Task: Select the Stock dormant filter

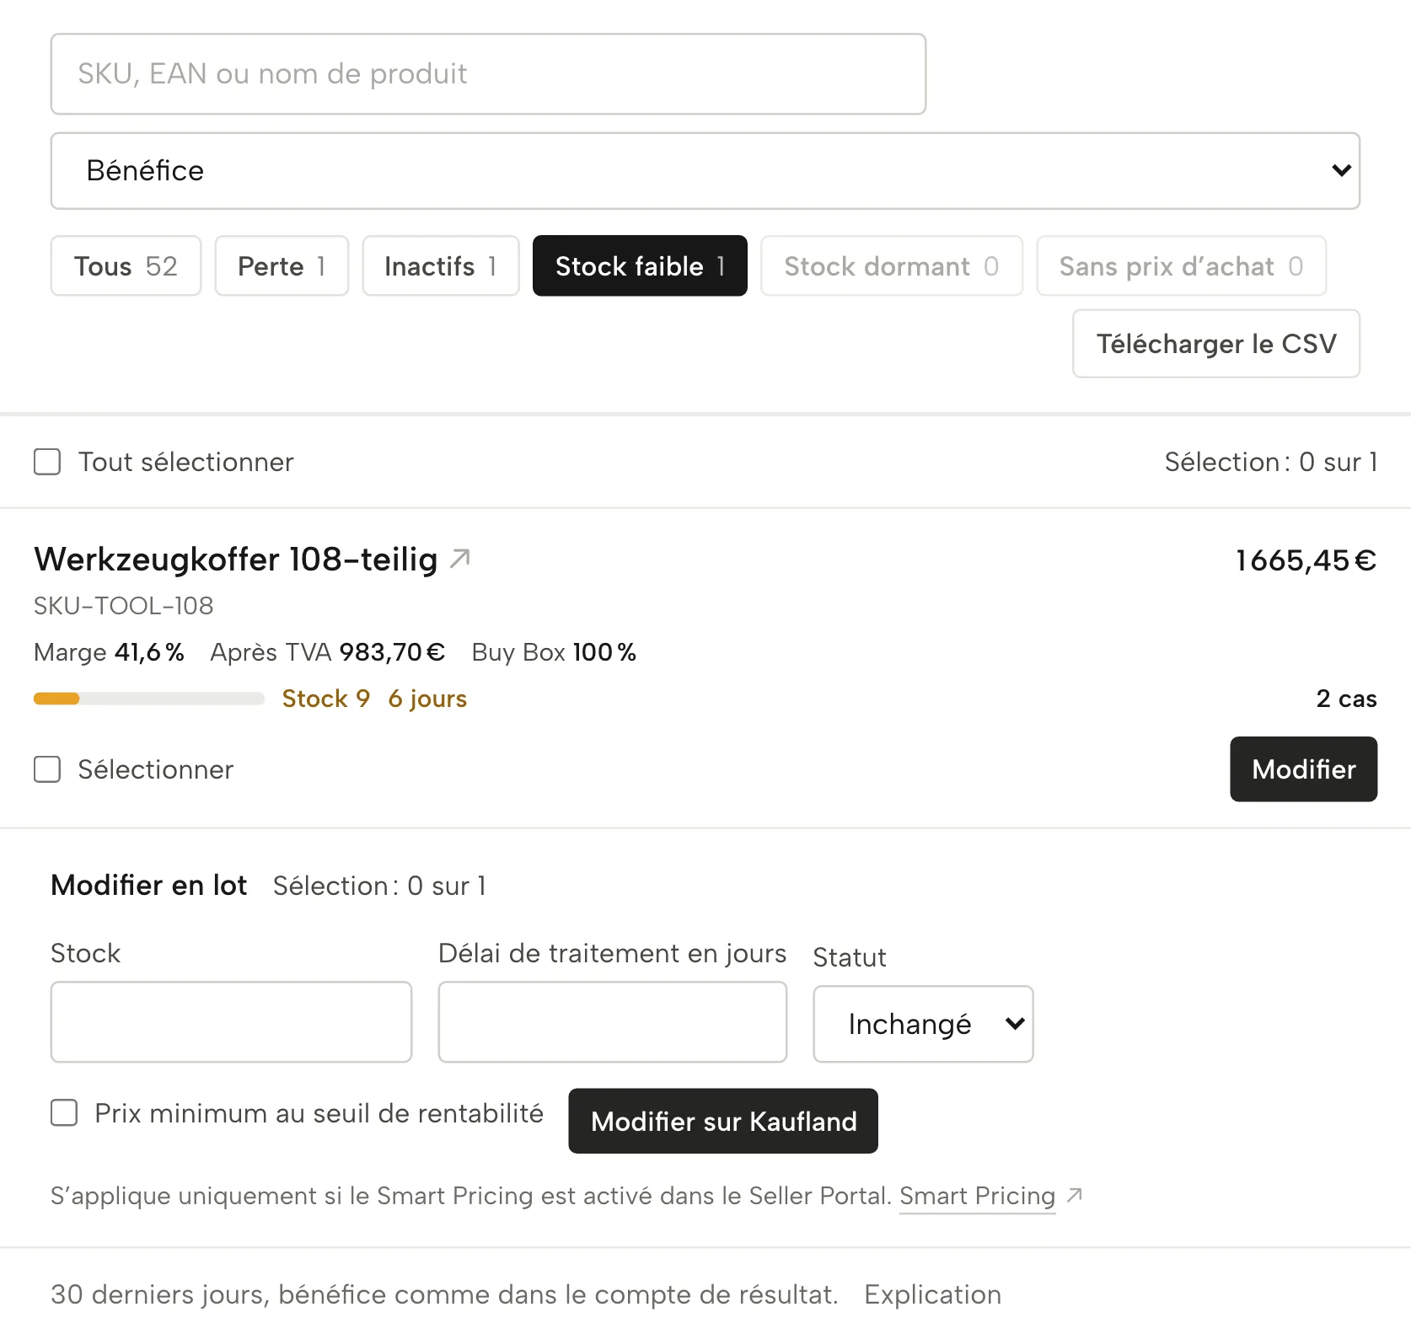Action: pos(892,266)
